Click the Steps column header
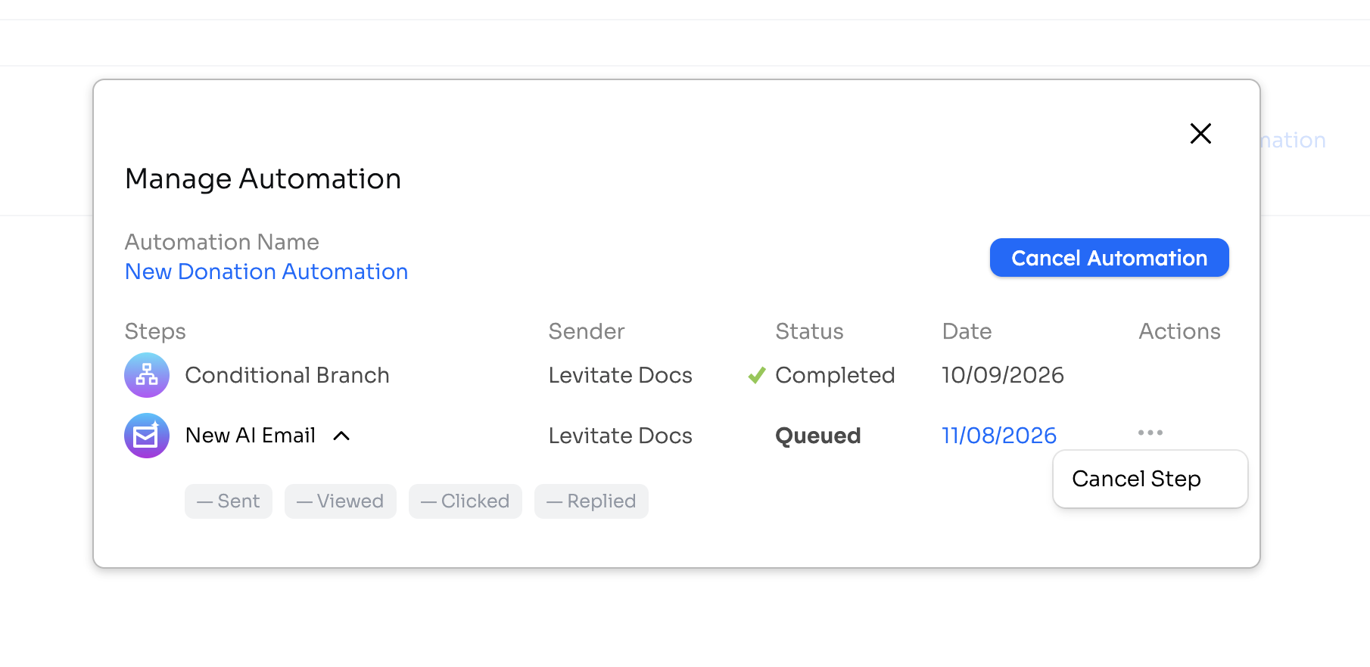The height and width of the screenshot is (667, 1370). (155, 331)
